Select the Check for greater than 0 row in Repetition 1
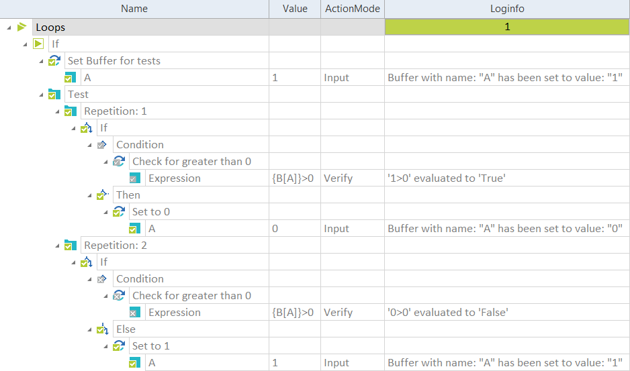630x371 pixels. pos(191,162)
